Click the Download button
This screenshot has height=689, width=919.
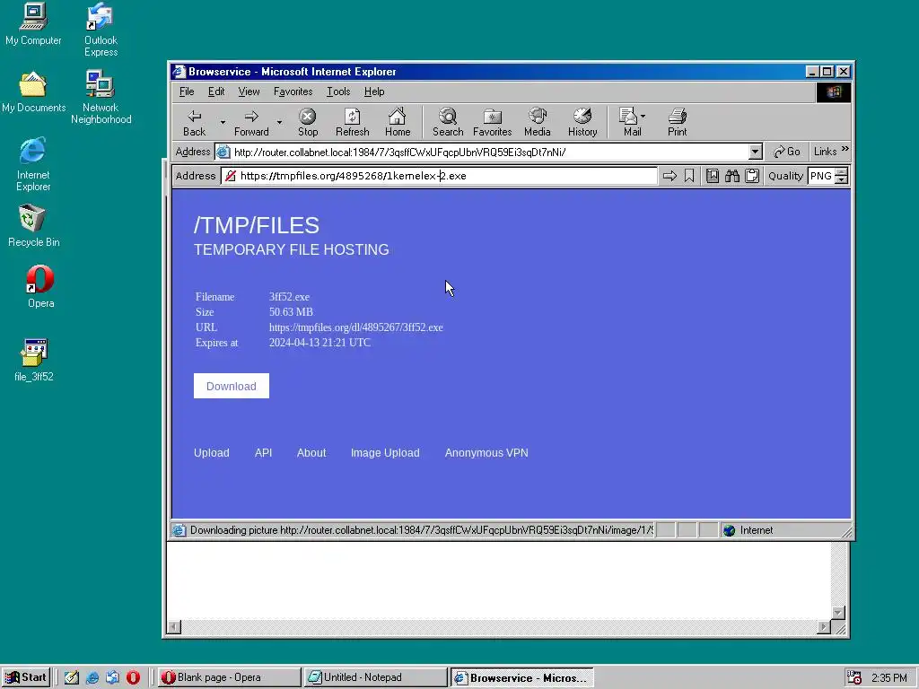232,386
